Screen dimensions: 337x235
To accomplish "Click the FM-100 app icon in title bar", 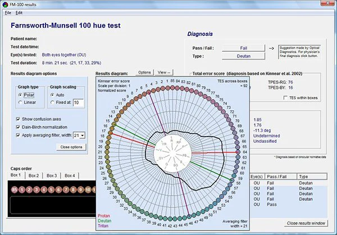I will [x=5, y=4].
